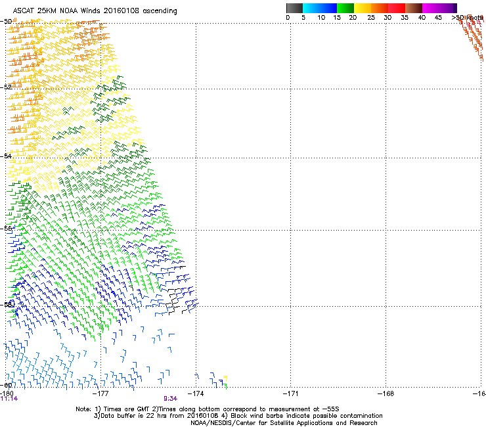Click the note line 'Times are GMT'
The image size is (486, 427).
(x=208, y=409)
